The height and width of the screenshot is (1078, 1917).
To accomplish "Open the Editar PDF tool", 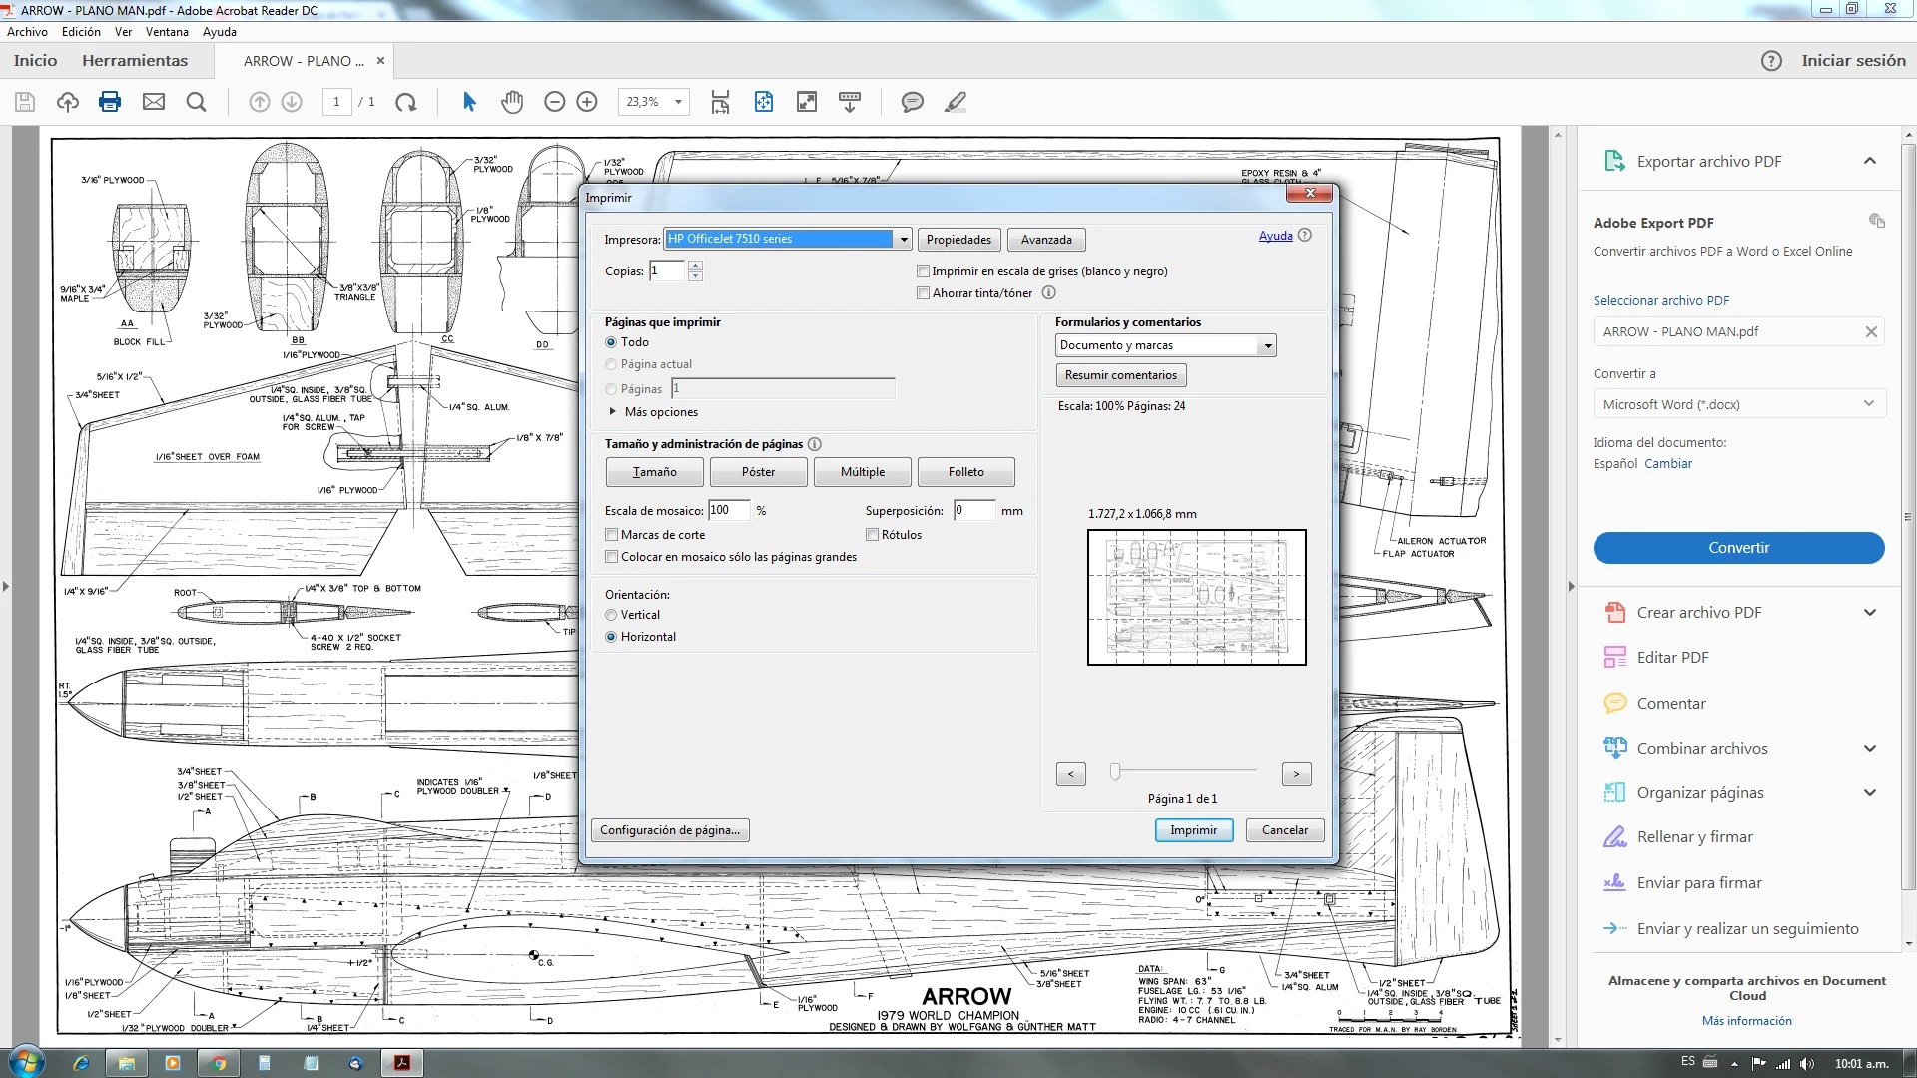I will click(x=1672, y=657).
